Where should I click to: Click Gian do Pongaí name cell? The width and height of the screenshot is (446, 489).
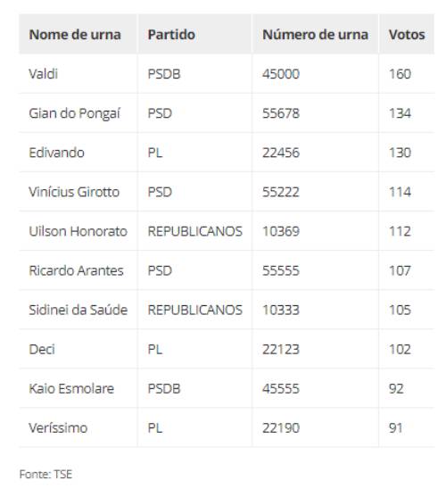point(74,113)
